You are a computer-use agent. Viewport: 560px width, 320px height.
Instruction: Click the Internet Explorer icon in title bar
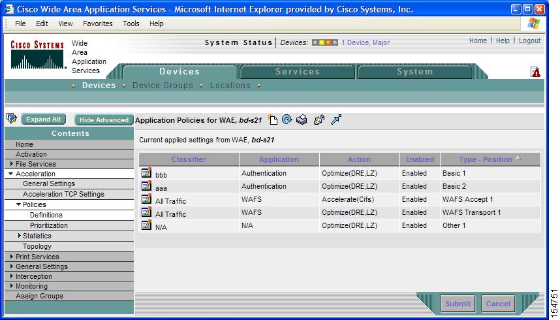click(x=9, y=9)
